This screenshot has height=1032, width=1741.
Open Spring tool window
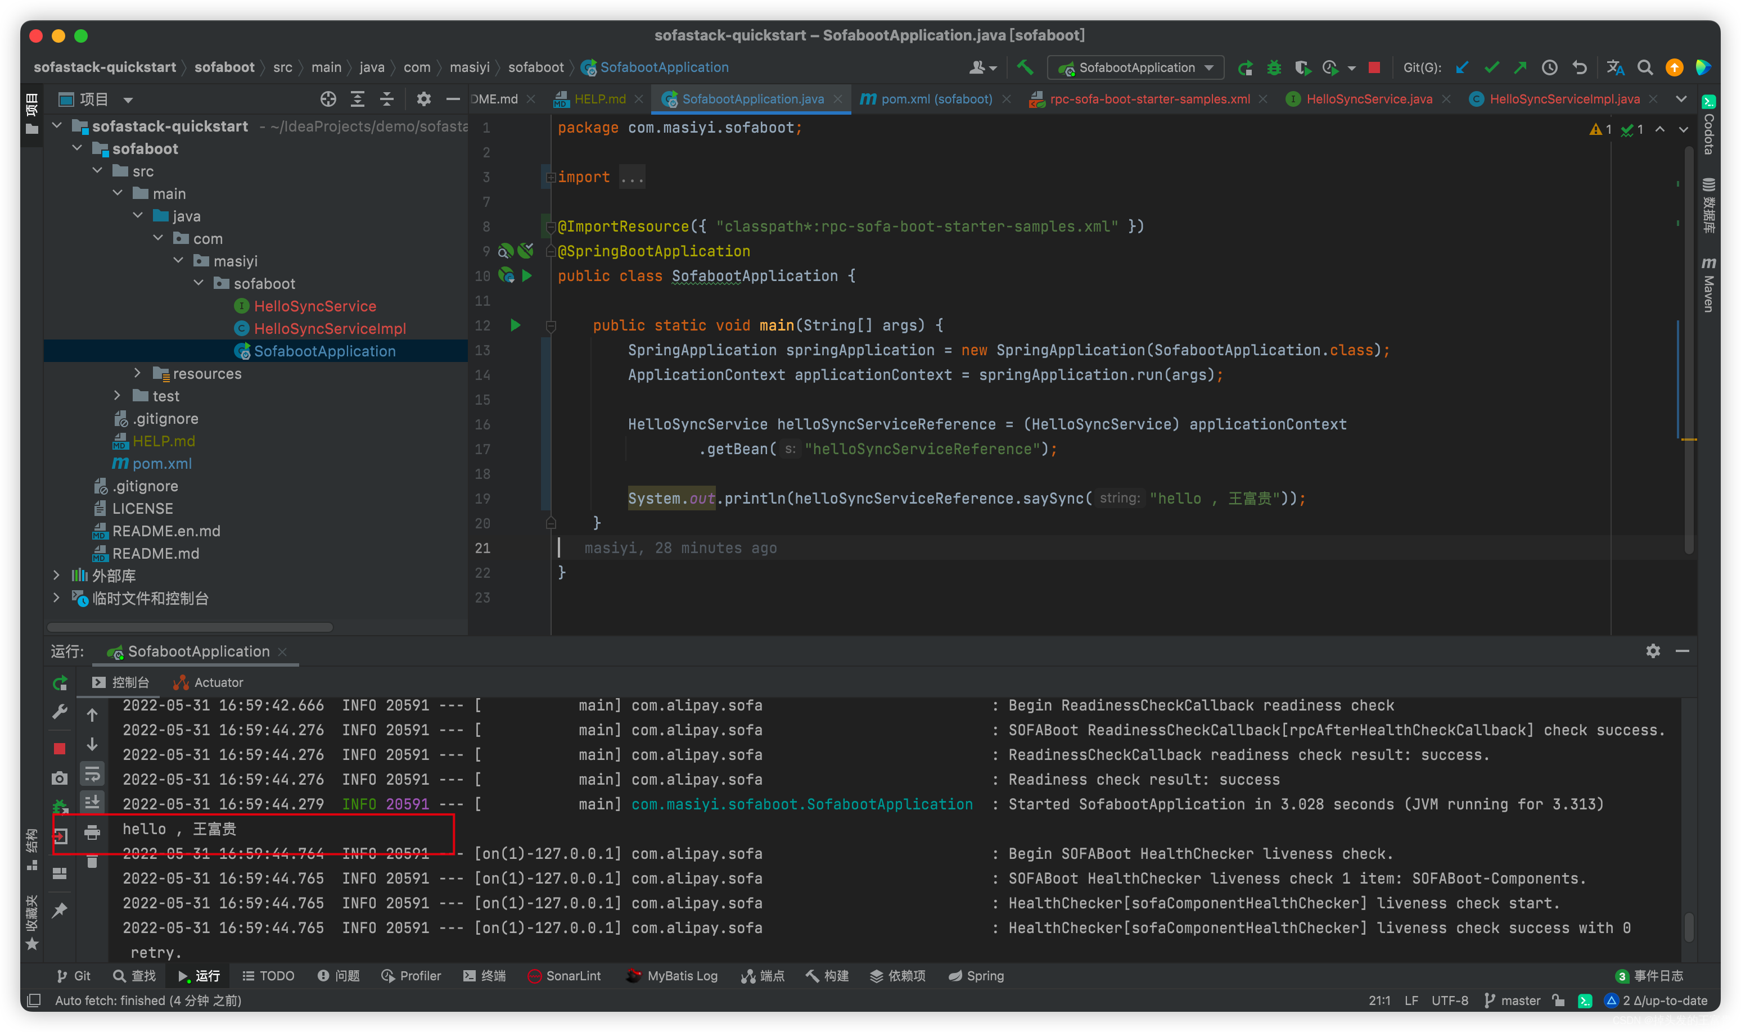click(976, 976)
